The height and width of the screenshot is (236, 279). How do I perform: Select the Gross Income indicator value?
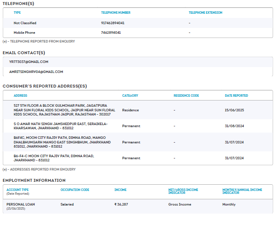point(179,204)
